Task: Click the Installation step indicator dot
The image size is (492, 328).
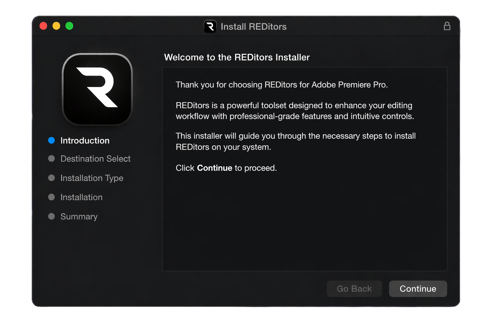Action: click(x=52, y=197)
